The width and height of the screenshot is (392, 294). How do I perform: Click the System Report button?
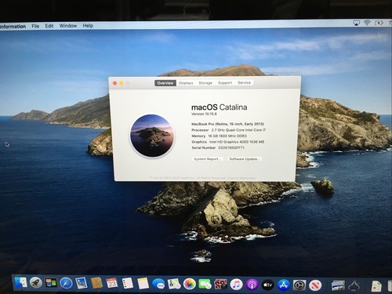point(208,159)
